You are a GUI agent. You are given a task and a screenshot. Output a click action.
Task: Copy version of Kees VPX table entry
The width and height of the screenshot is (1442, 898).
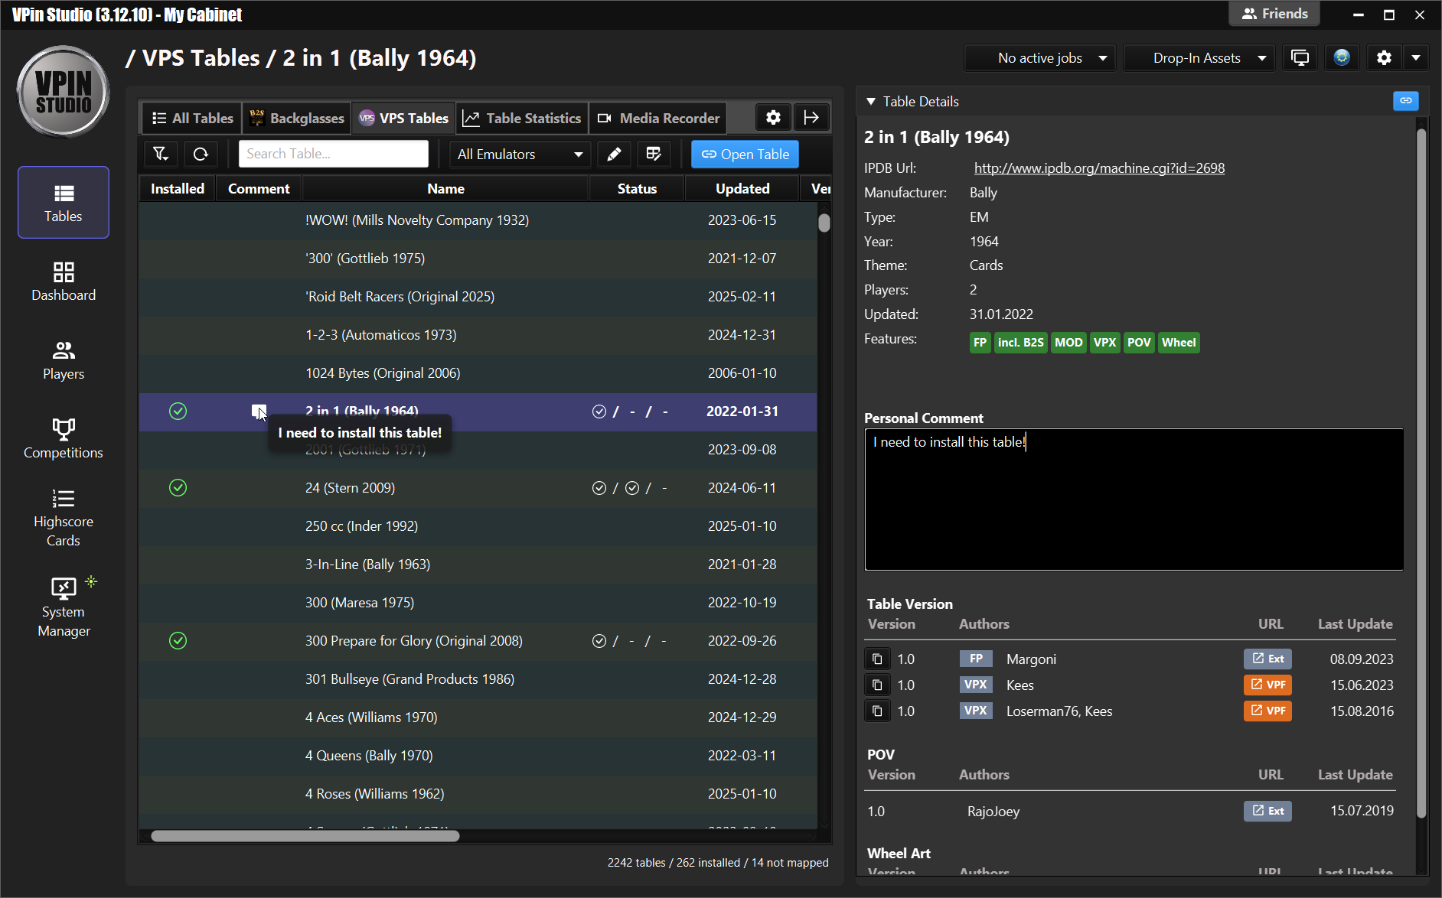coord(878,685)
